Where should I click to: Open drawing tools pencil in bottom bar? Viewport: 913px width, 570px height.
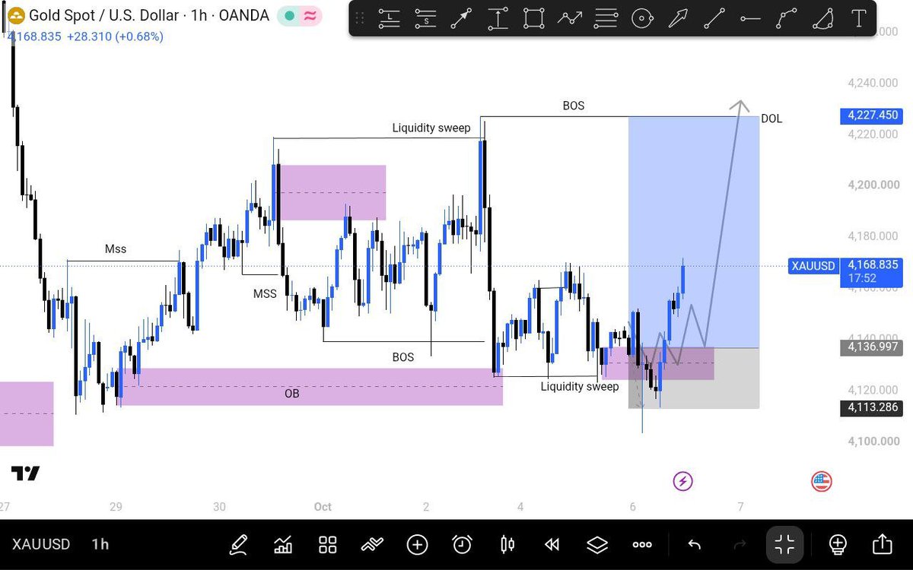pos(238,544)
